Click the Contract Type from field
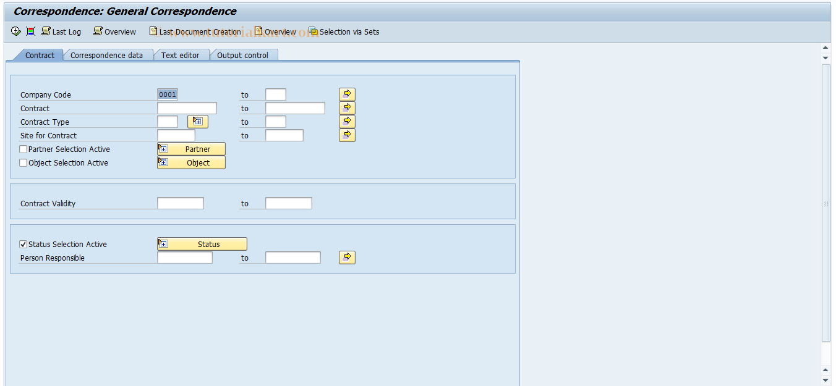 (168, 122)
